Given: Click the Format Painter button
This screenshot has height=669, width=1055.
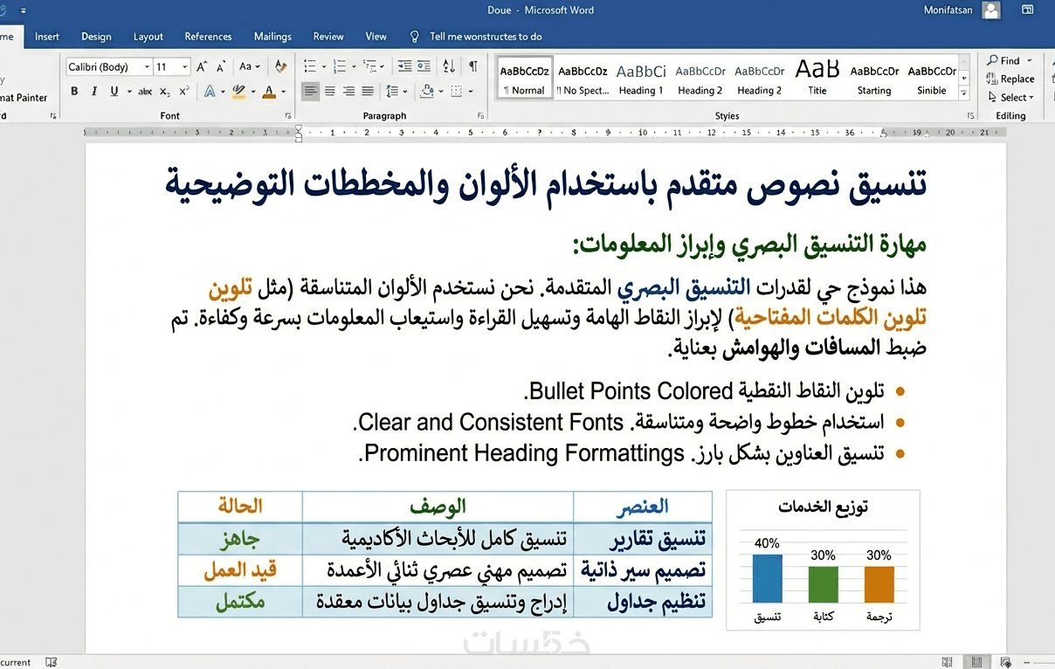Looking at the screenshot, I should point(24,97).
